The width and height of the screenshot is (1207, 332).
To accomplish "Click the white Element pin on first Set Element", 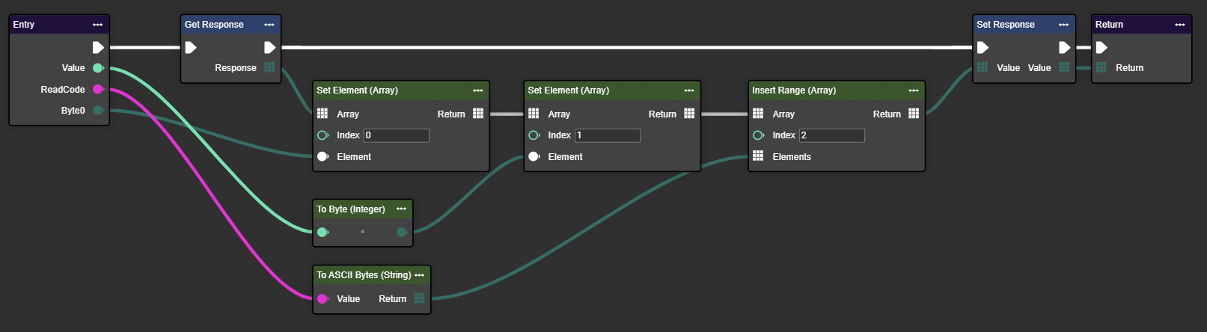I will [x=323, y=156].
